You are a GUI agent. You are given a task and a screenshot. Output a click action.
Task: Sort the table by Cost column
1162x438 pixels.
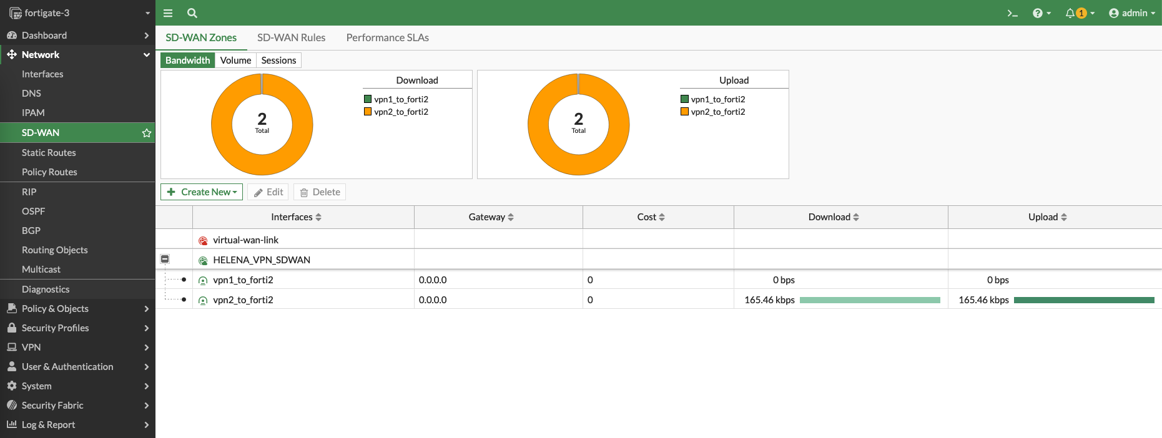point(651,217)
